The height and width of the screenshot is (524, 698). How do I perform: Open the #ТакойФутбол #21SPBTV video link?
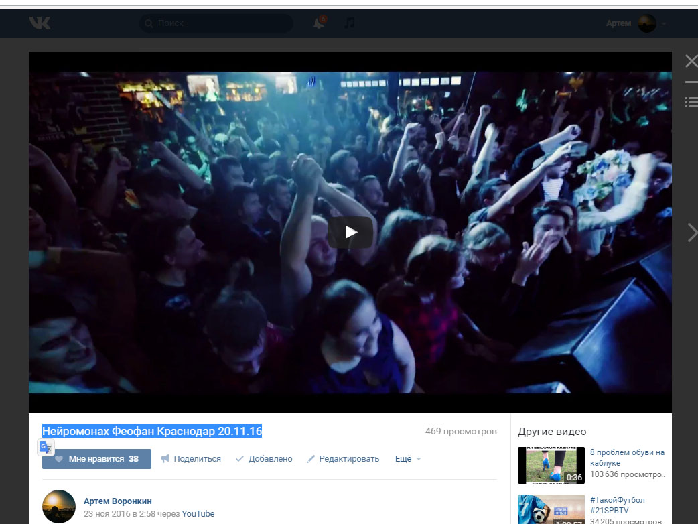pyautogui.click(x=617, y=505)
